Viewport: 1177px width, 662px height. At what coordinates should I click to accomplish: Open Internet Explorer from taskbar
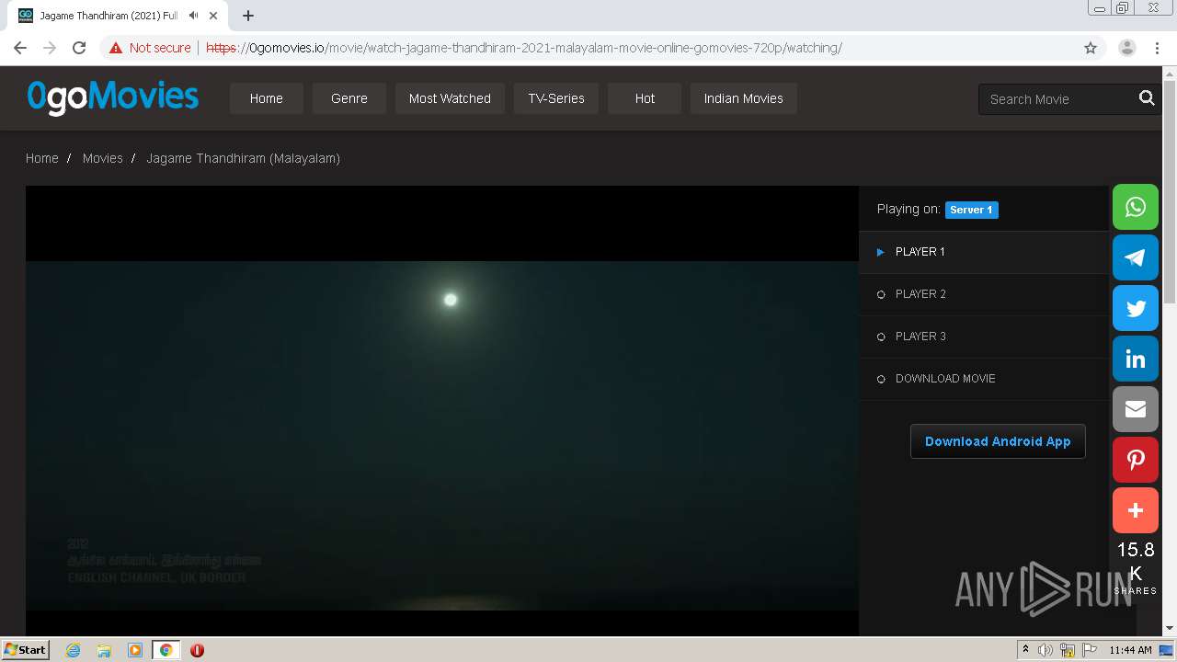pos(73,650)
